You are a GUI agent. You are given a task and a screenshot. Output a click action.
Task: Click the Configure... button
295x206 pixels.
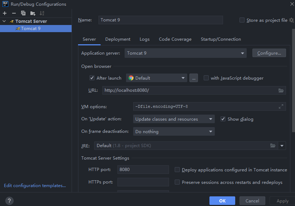[269, 53]
